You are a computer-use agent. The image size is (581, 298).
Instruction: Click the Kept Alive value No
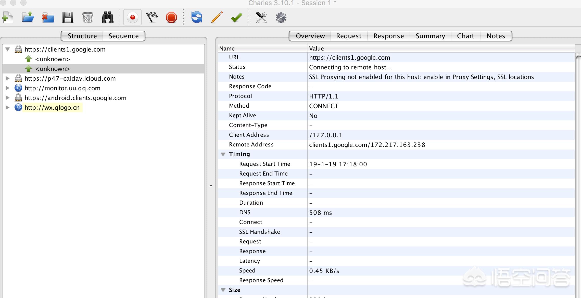[313, 116]
